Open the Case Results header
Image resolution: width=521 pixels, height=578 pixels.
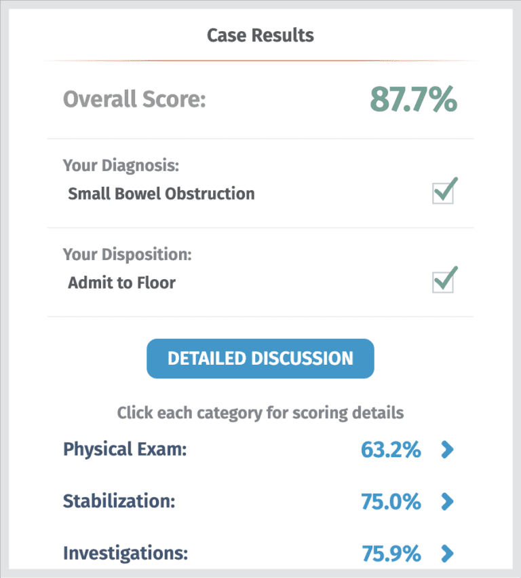tap(260, 35)
